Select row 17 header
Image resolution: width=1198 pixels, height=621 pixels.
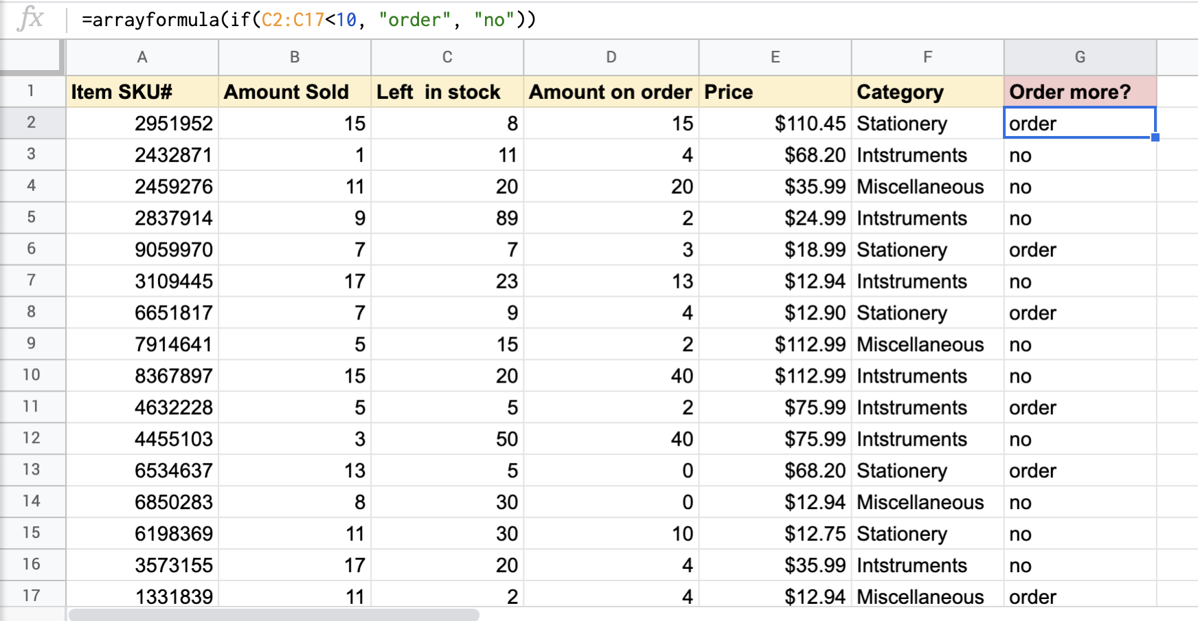coord(32,595)
